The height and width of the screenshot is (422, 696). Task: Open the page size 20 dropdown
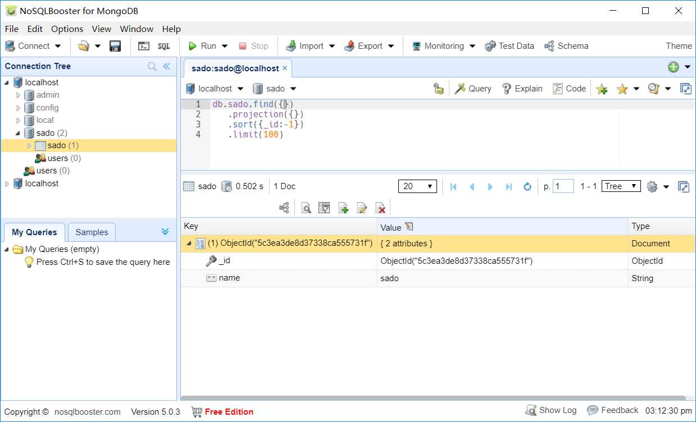click(417, 186)
